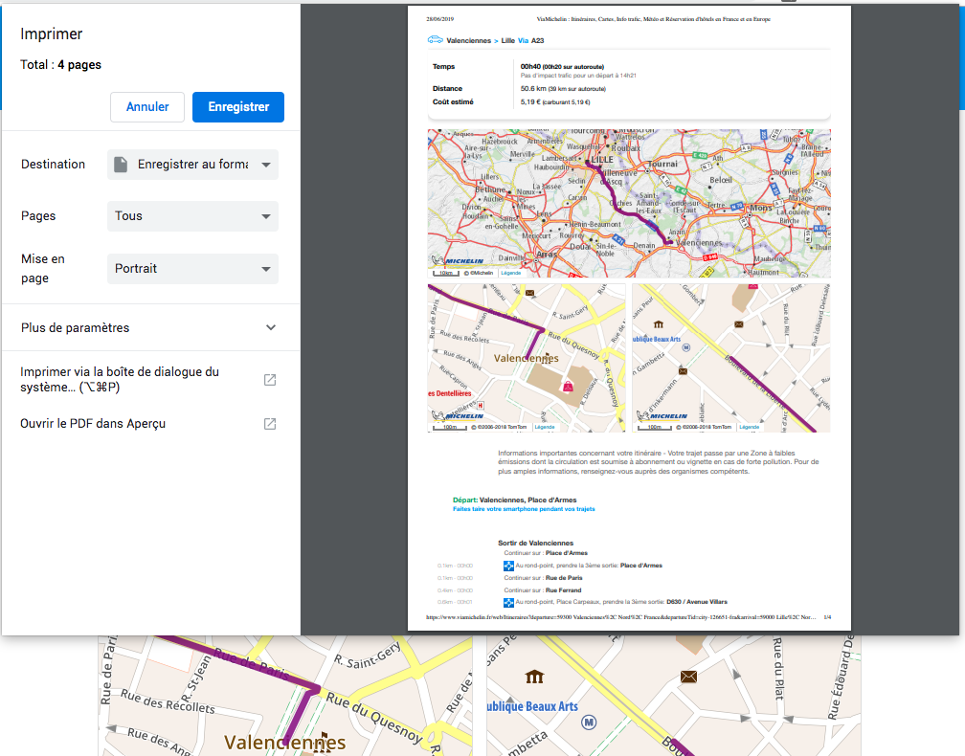Click the Valenciennes departure map in preview
The width and height of the screenshot is (965, 756).
click(527, 357)
